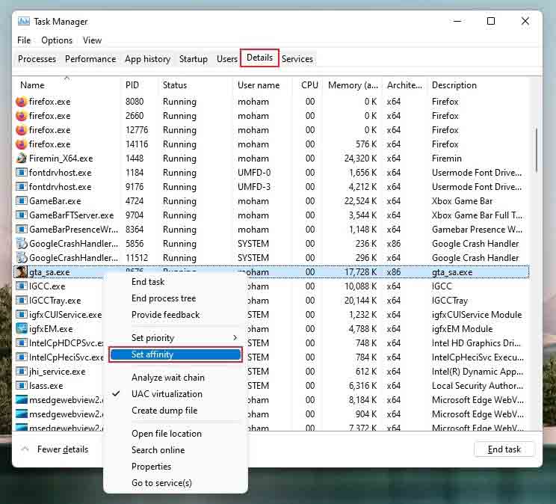Click the fontdrvhost.exe icon for PID 1184
The width and height of the screenshot is (556, 504).
click(x=21, y=173)
